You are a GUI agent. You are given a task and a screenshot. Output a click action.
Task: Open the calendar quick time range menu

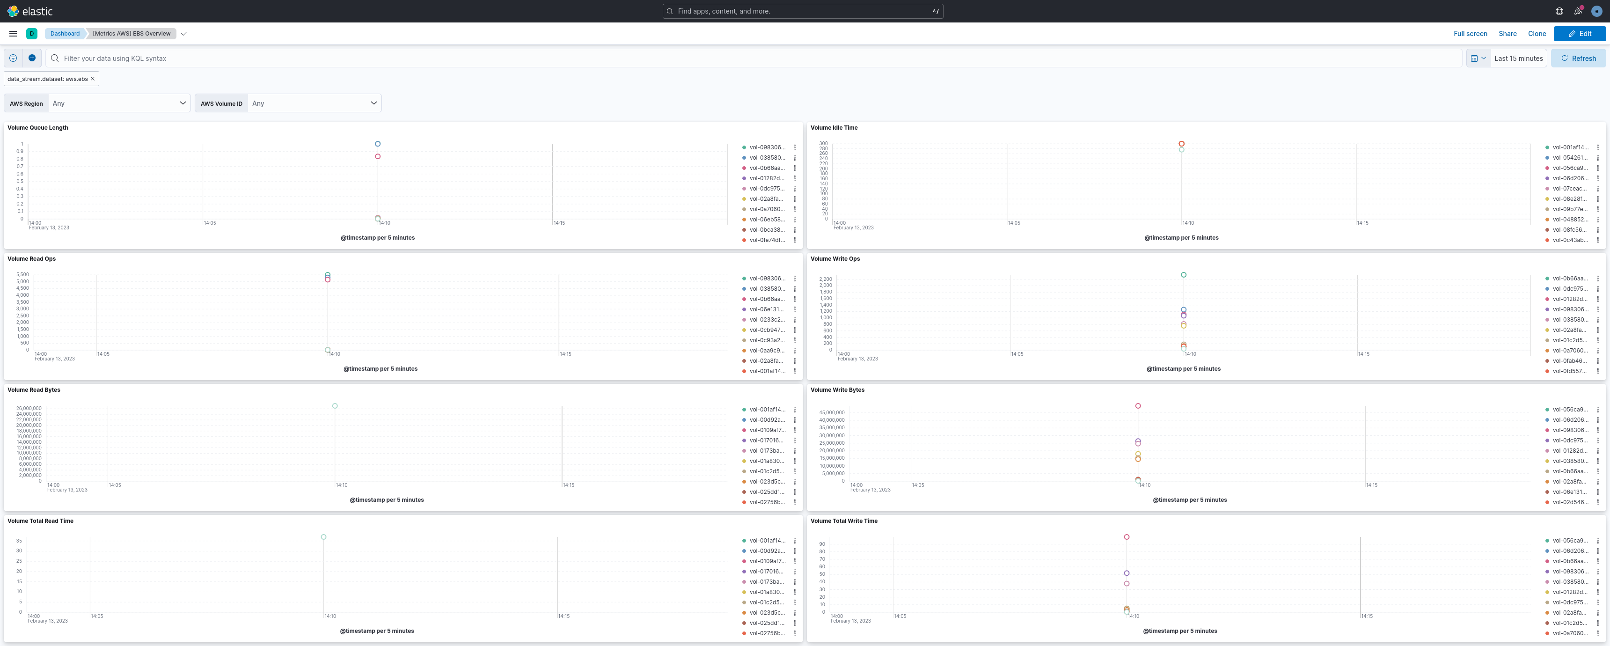(1478, 58)
